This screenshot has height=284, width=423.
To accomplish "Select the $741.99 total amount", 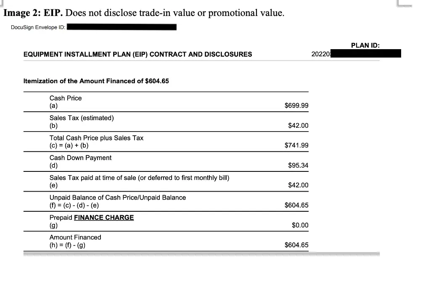I will point(296,145).
